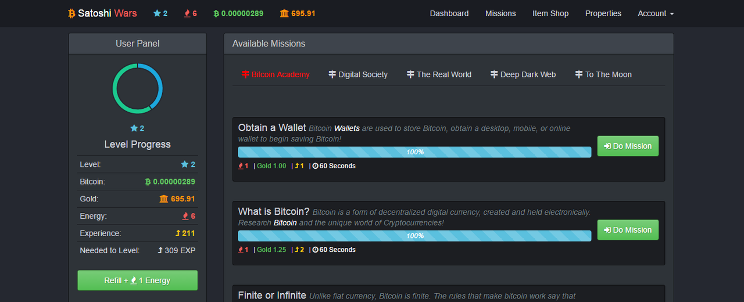
Task: Open the Item Shop
Action: [x=550, y=13]
